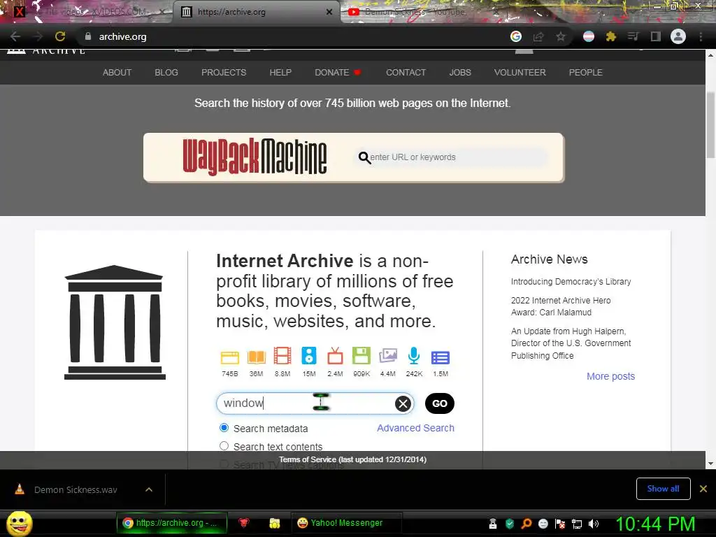The image size is (716, 537).
Task: Open 2022 Internet Archive Hero Award post
Action: tap(561, 306)
